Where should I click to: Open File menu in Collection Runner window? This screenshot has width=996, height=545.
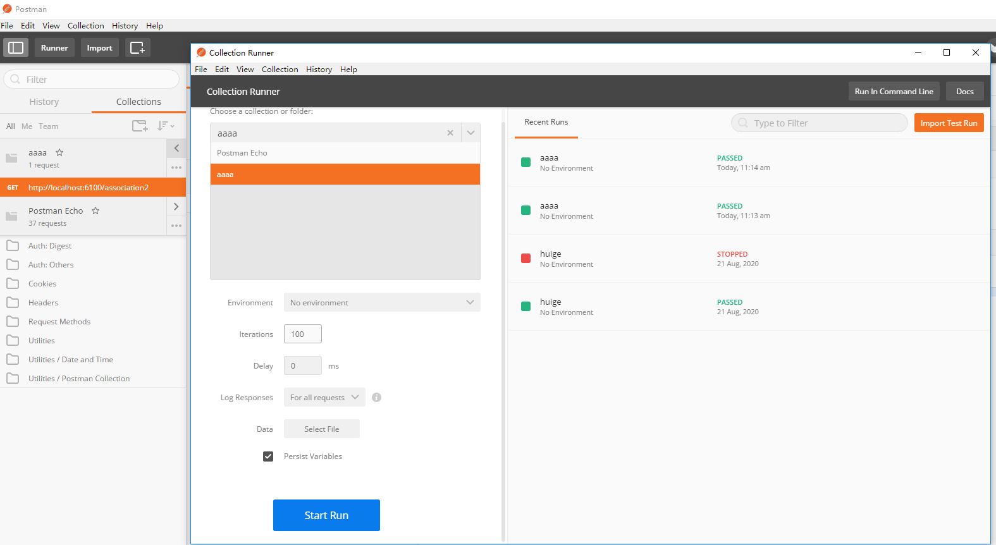(201, 70)
